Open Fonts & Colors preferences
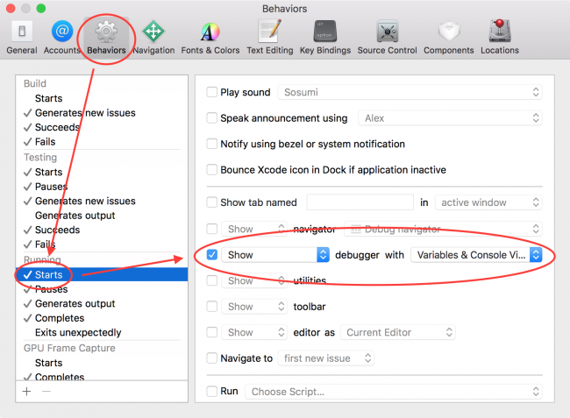This screenshot has width=570, height=418. pyautogui.click(x=209, y=36)
